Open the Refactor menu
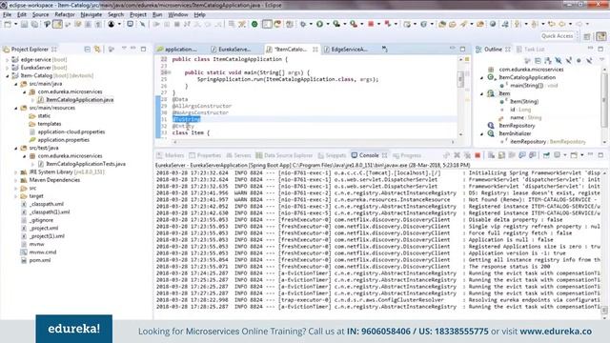 [65, 15]
